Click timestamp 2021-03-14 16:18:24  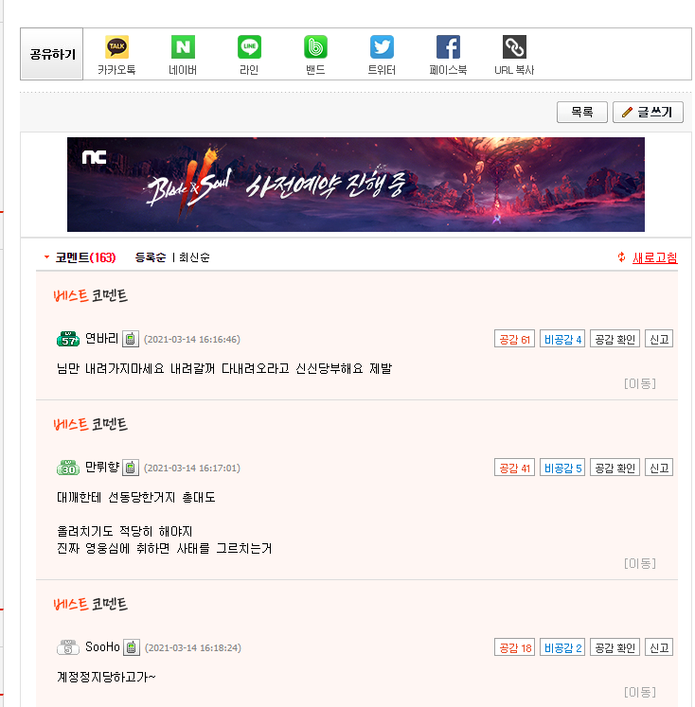tap(193, 648)
